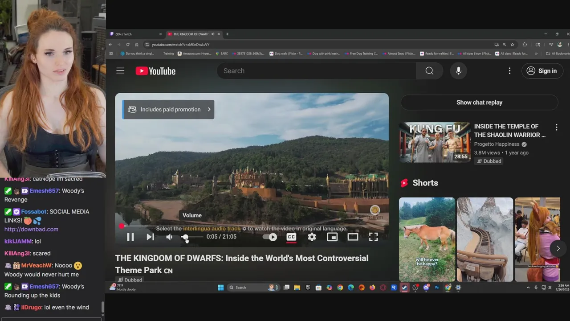
Task: Open the horse Short 'Will he ever be happy?'
Action: pyautogui.click(x=427, y=239)
